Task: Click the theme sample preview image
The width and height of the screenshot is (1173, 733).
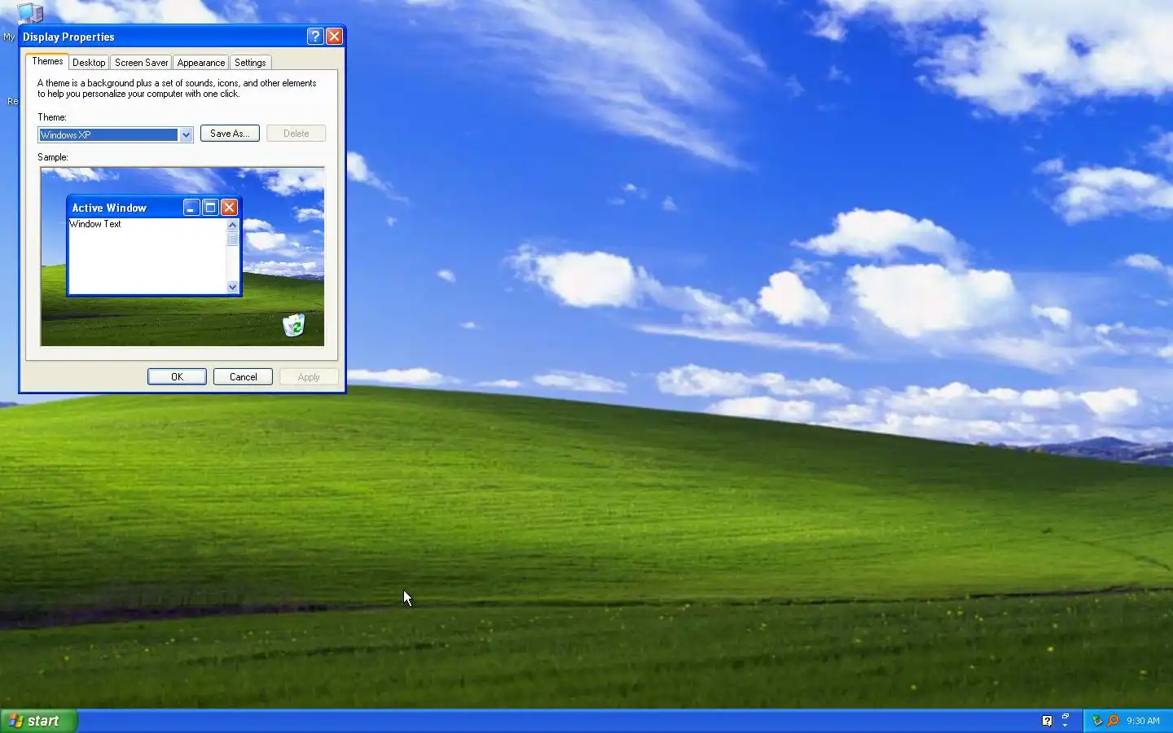Action: [182, 257]
